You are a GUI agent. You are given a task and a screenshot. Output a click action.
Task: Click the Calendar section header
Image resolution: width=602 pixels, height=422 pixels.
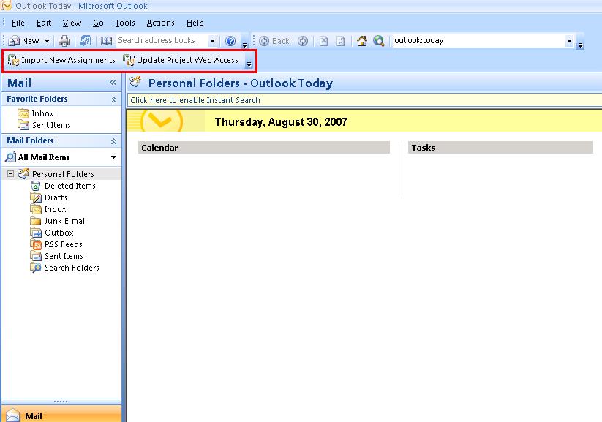tap(264, 148)
